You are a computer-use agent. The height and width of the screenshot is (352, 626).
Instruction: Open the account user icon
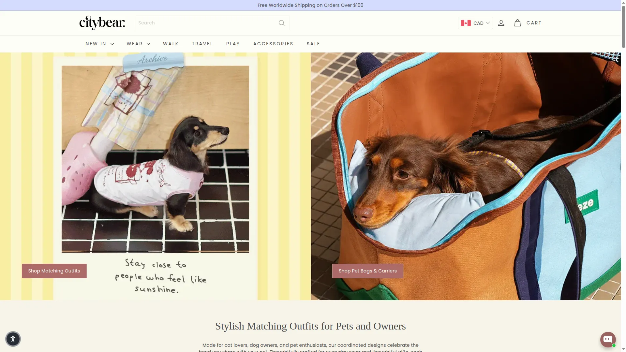pyautogui.click(x=501, y=23)
